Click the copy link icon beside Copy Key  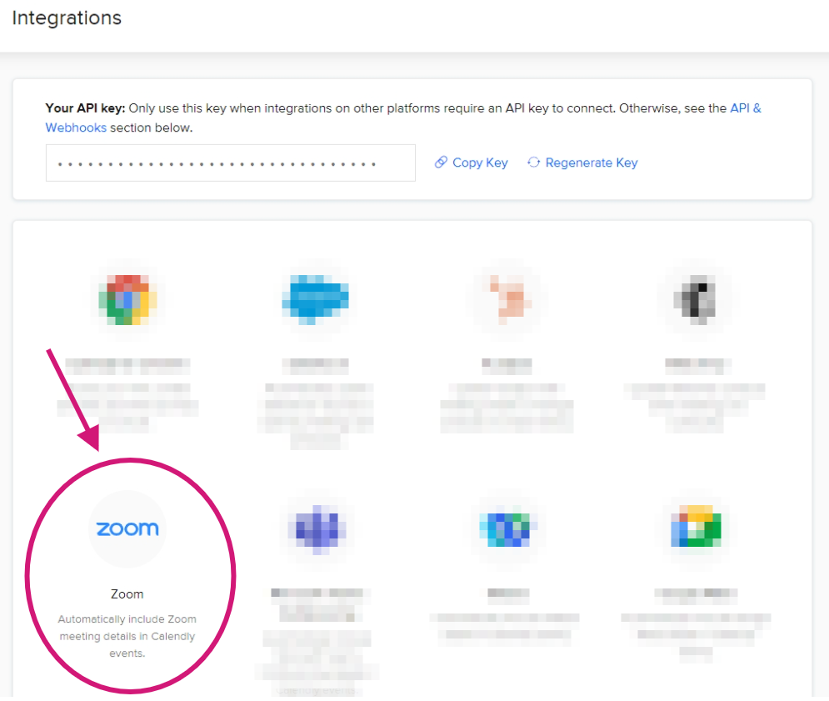coord(441,163)
